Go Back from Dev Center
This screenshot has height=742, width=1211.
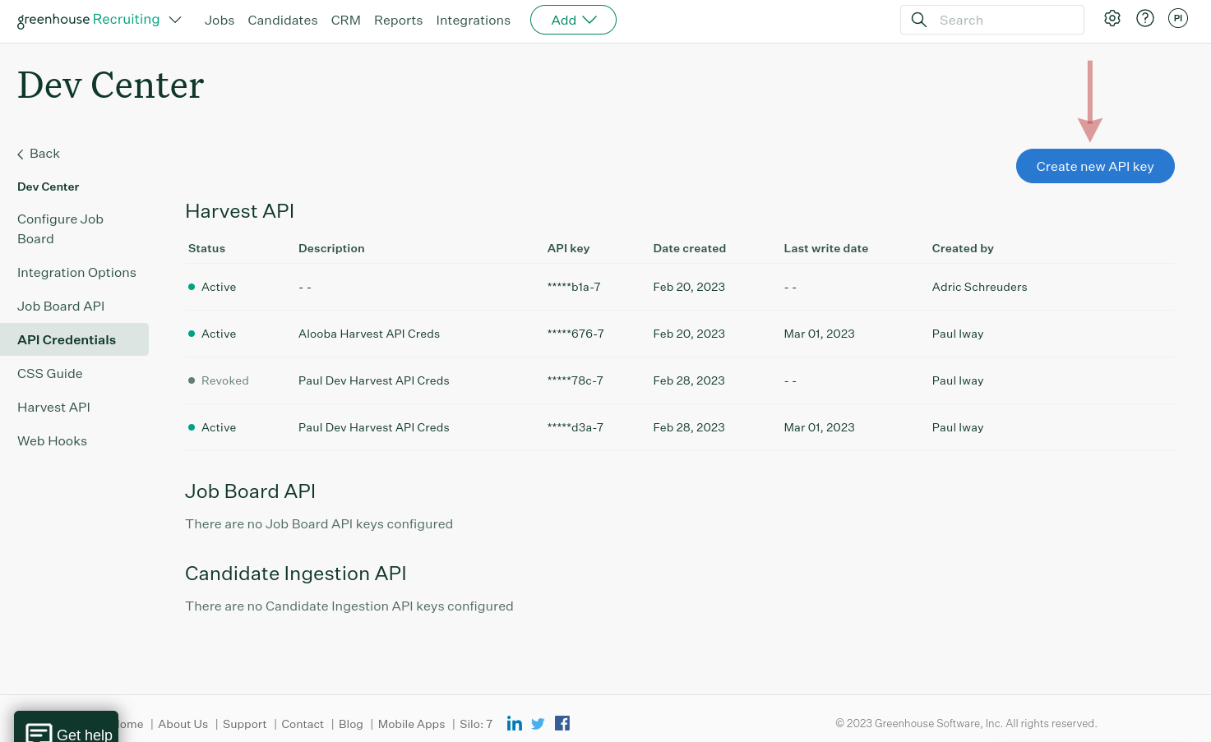39,154
